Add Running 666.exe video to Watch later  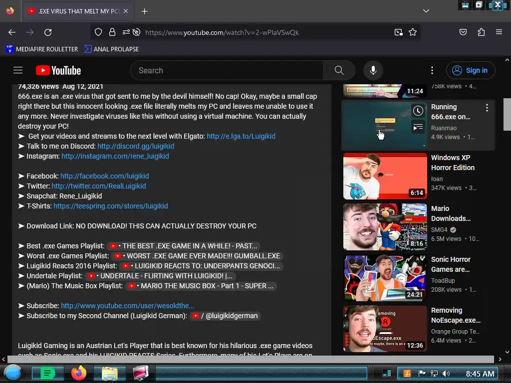click(418, 111)
